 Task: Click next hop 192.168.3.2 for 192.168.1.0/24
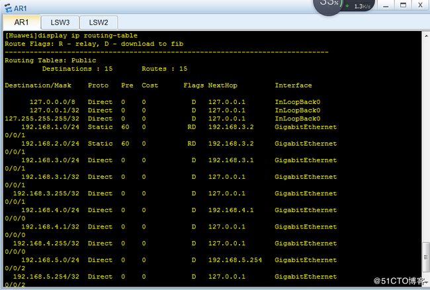(x=231, y=127)
